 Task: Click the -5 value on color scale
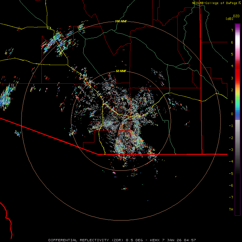[231, 173]
